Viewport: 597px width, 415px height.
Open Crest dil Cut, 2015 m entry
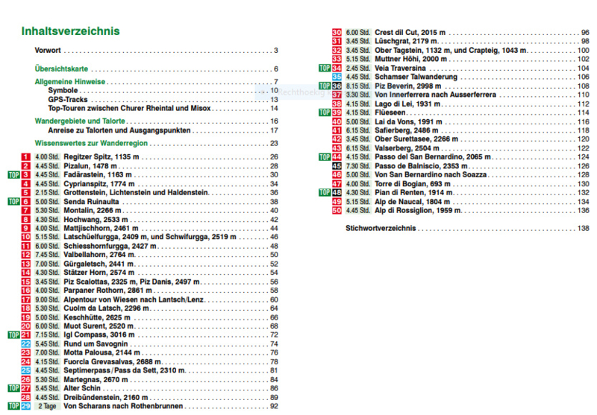[410, 32]
